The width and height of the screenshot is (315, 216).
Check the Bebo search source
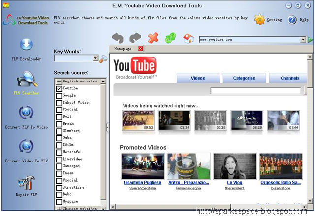pos(59,195)
